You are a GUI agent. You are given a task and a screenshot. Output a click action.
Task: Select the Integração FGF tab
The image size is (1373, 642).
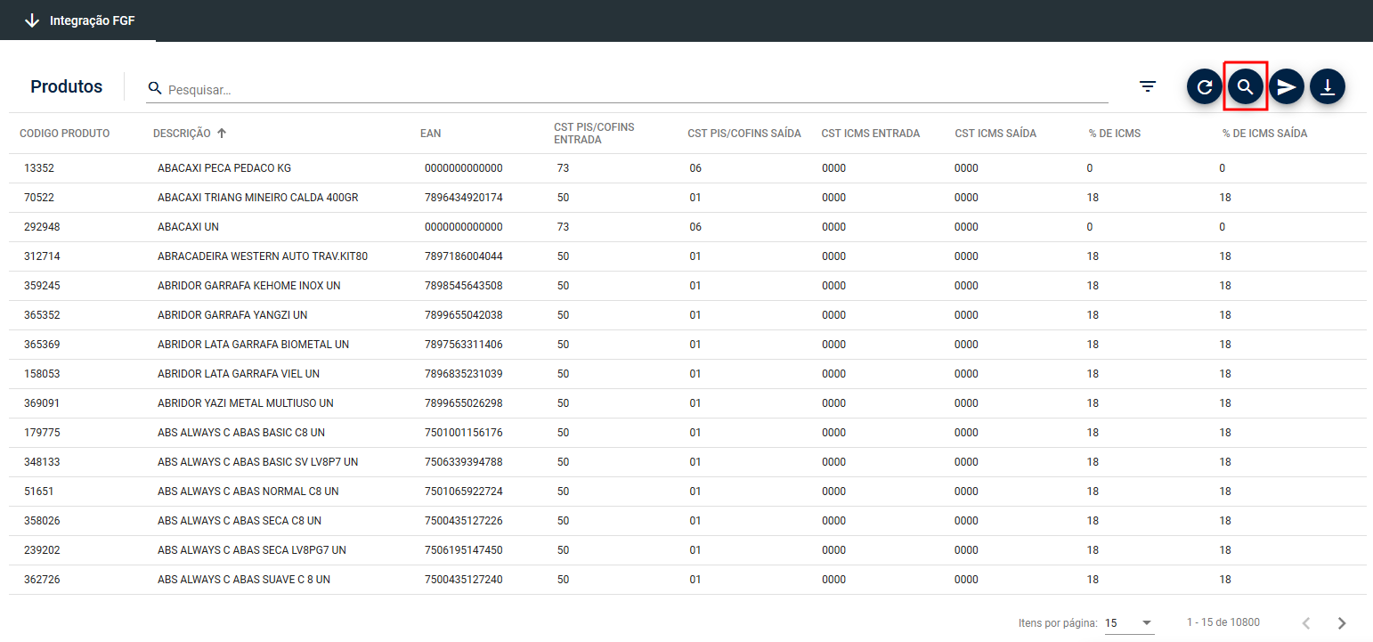coord(93,20)
